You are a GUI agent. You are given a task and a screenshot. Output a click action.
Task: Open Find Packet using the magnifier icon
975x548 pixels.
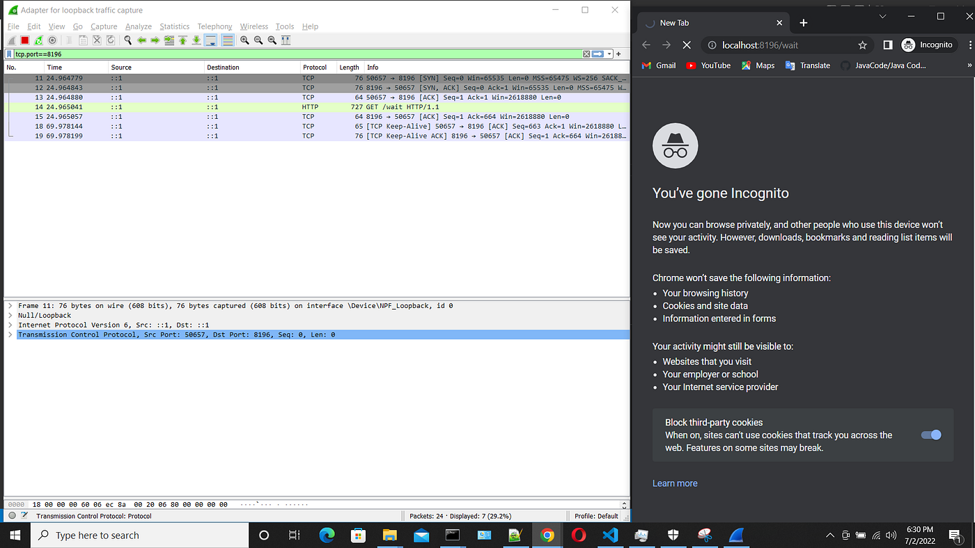127,40
